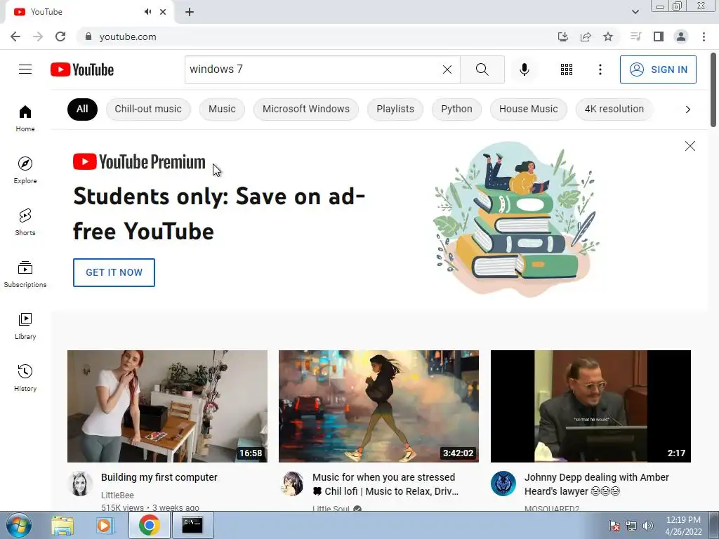This screenshot has width=719, height=539.
Task: Open Windows Media Player from taskbar
Action: point(105,525)
